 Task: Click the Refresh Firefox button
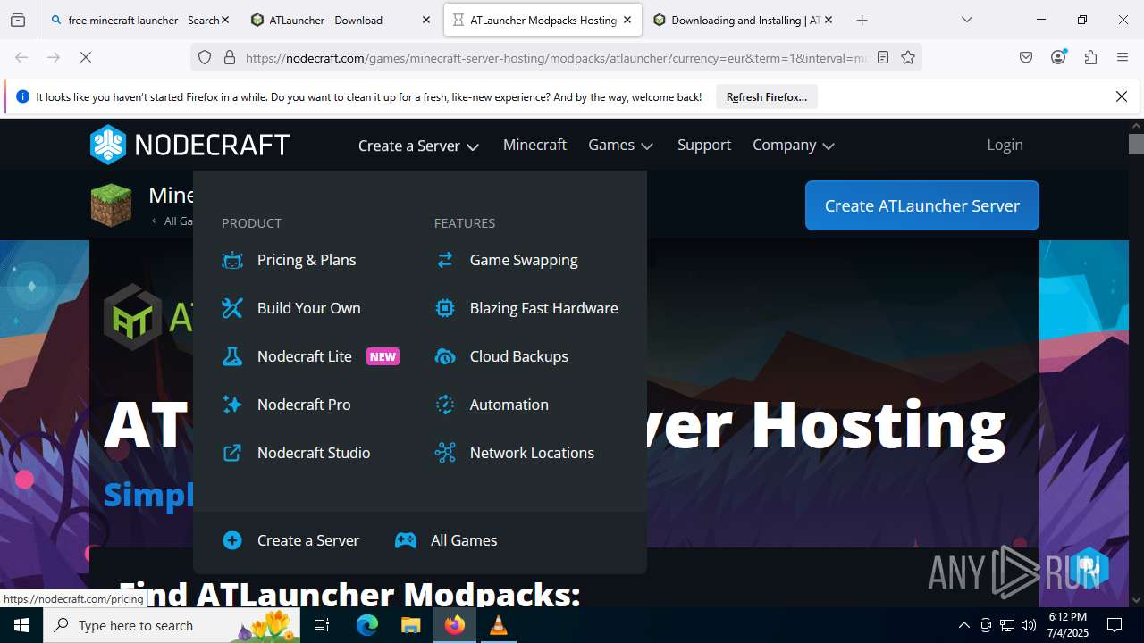(767, 97)
